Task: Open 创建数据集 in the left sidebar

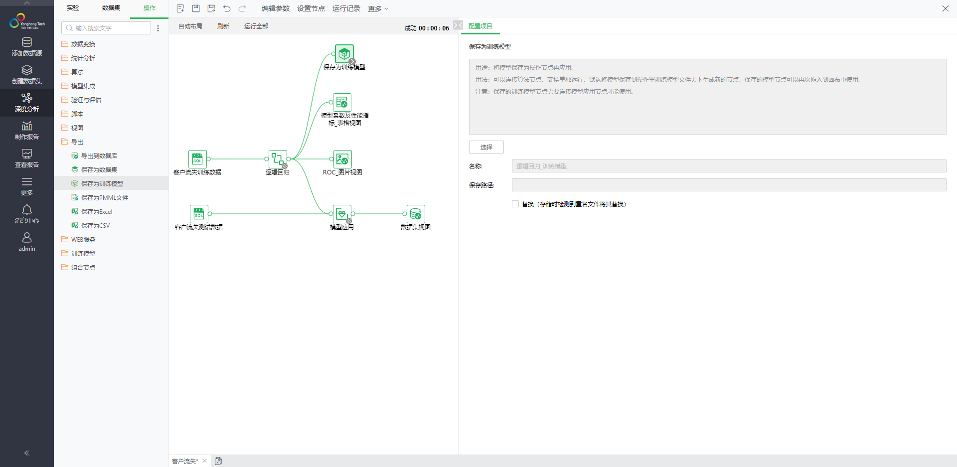Action: coord(27,74)
